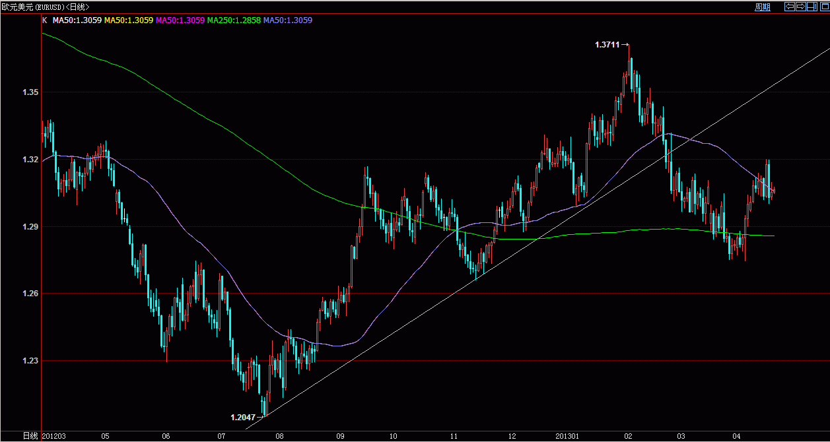Click the green MA250:1.2858 label
This screenshot has height=442, width=830.
(234, 20)
